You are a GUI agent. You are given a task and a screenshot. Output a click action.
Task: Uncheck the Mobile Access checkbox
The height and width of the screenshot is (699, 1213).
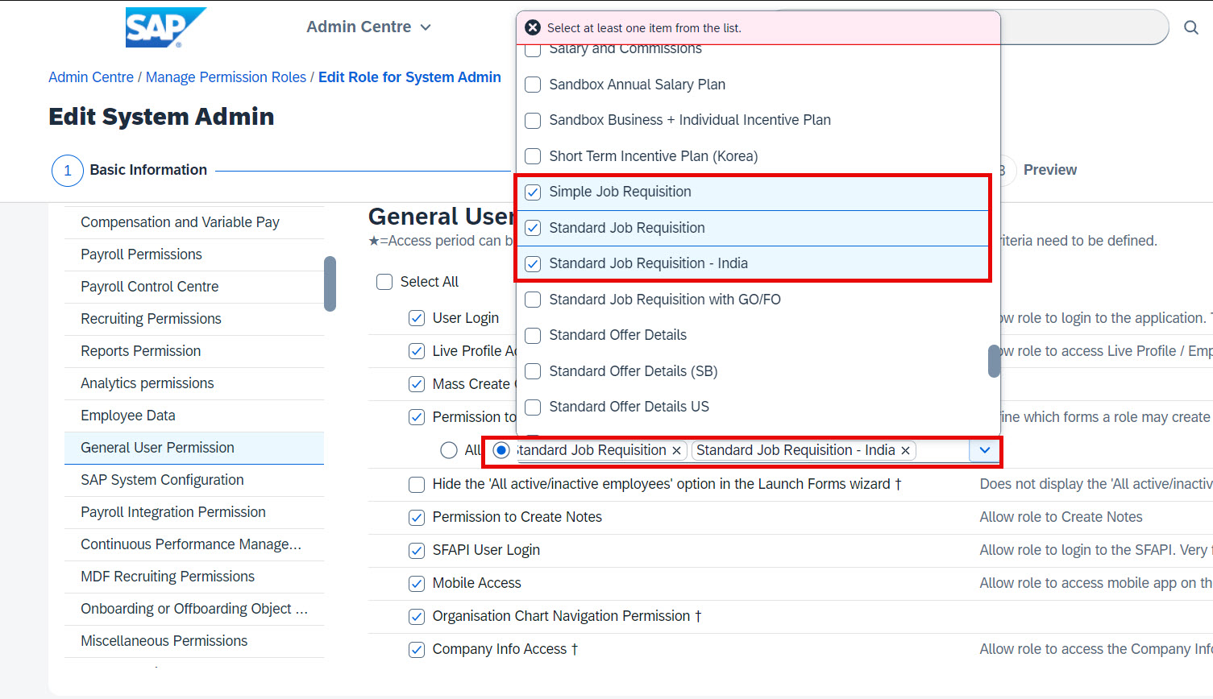tap(417, 584)
